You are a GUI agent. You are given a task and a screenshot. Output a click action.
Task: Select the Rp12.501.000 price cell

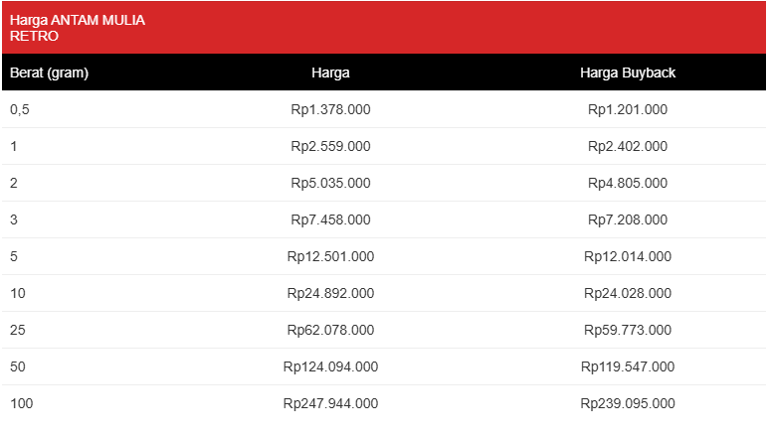(330, 256)
